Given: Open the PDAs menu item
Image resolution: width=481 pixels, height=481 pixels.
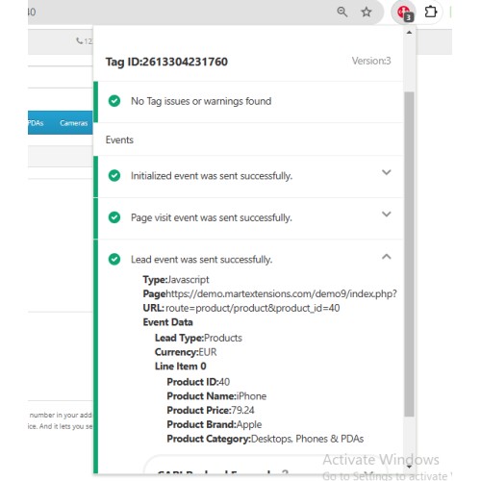Looking at the screenshot, I should coord(36,123).
